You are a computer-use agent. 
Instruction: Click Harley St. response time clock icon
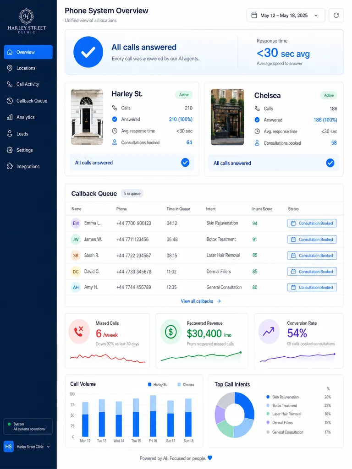tap(115, 131)
